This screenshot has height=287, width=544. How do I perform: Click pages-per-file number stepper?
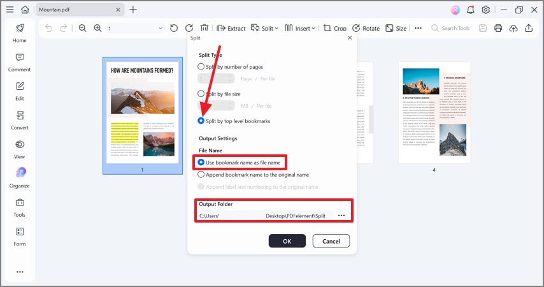[216, 79]
